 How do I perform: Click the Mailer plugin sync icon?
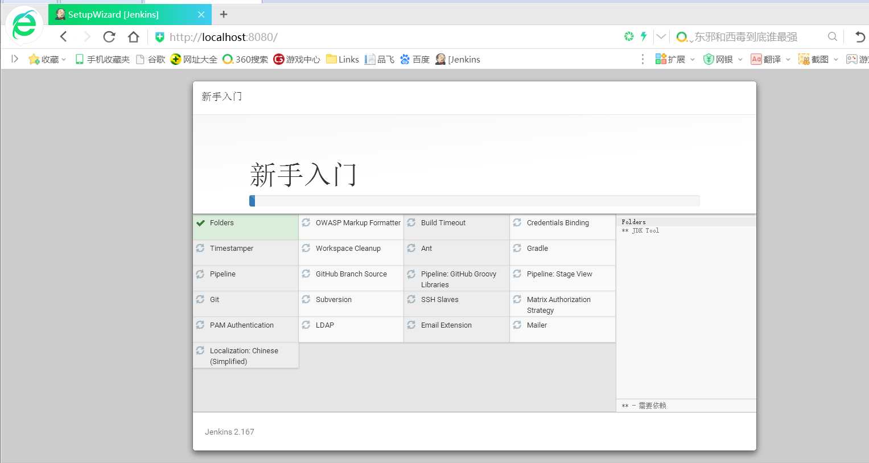click(517, 325)
